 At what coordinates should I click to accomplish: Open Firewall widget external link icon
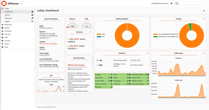coord(204,19)
